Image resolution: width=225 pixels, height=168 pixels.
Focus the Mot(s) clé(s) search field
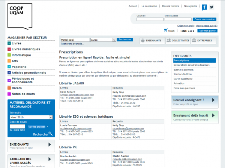75,40
